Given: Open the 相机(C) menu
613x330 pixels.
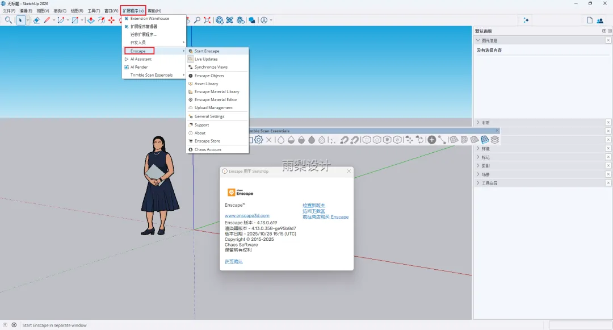Looking at the screenshot, I should (60, 11).
